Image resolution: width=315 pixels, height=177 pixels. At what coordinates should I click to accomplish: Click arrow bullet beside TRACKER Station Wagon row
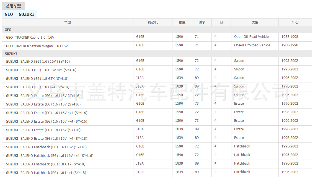pyautogui.click(x=4, y=46)
